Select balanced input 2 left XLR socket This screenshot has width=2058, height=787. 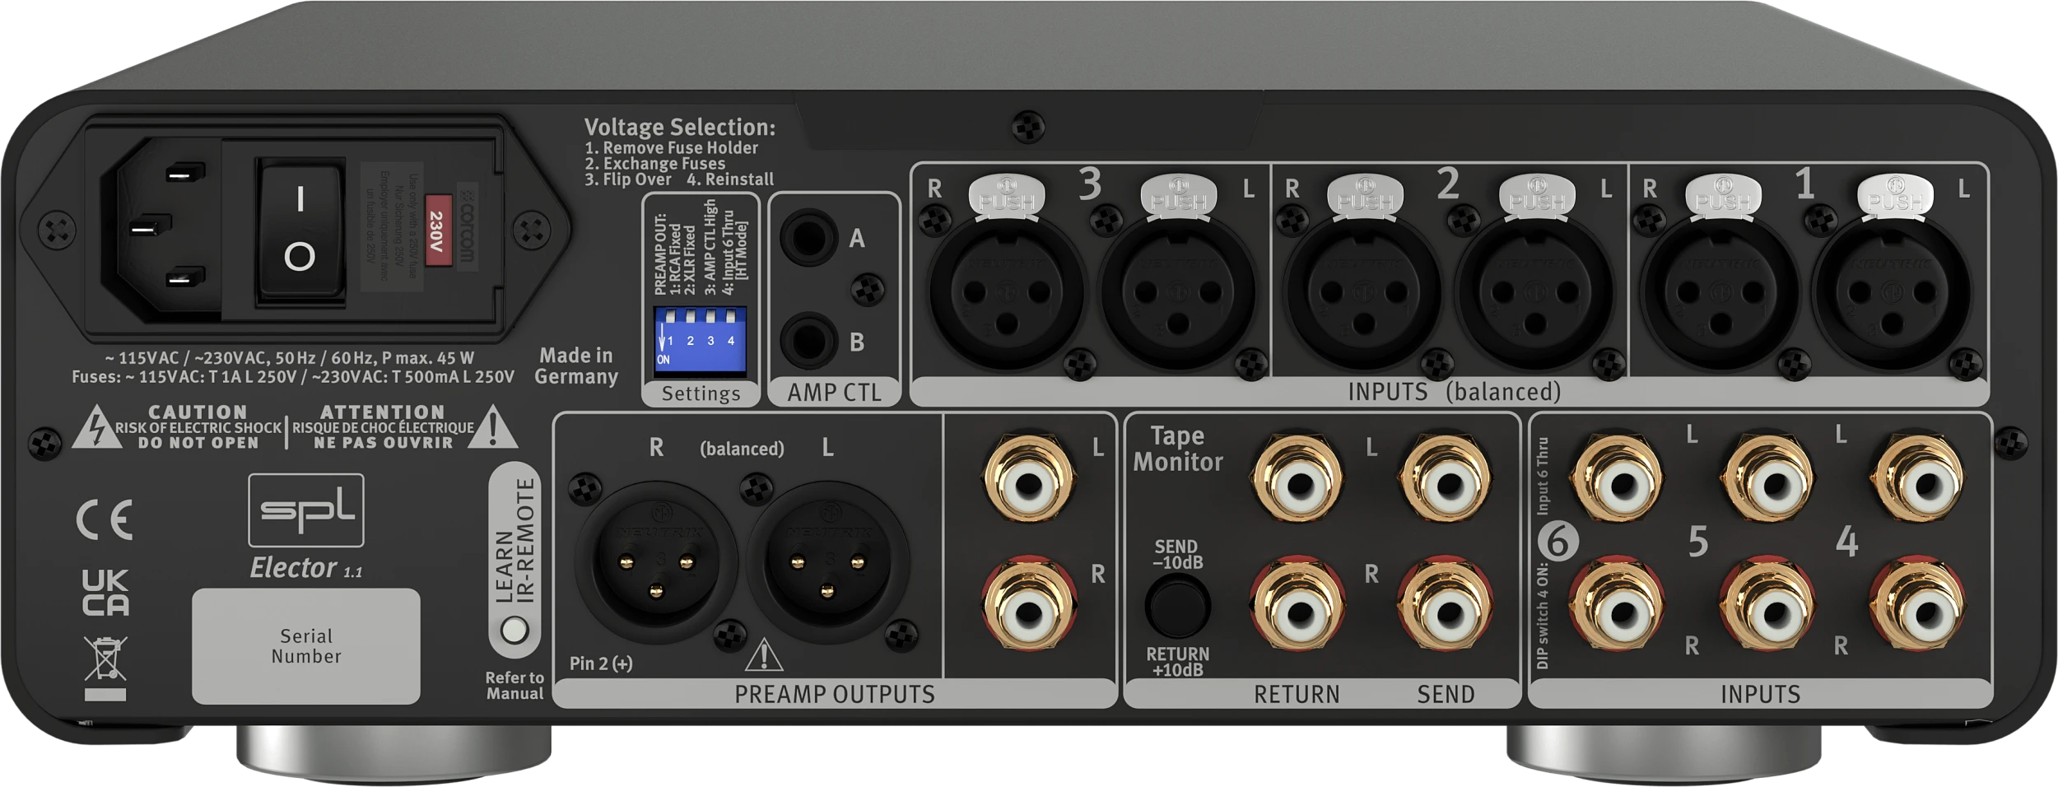point(1535,291)
